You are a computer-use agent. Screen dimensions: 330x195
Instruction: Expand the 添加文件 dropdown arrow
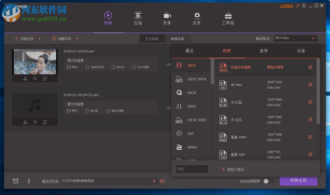click(40, 38)
